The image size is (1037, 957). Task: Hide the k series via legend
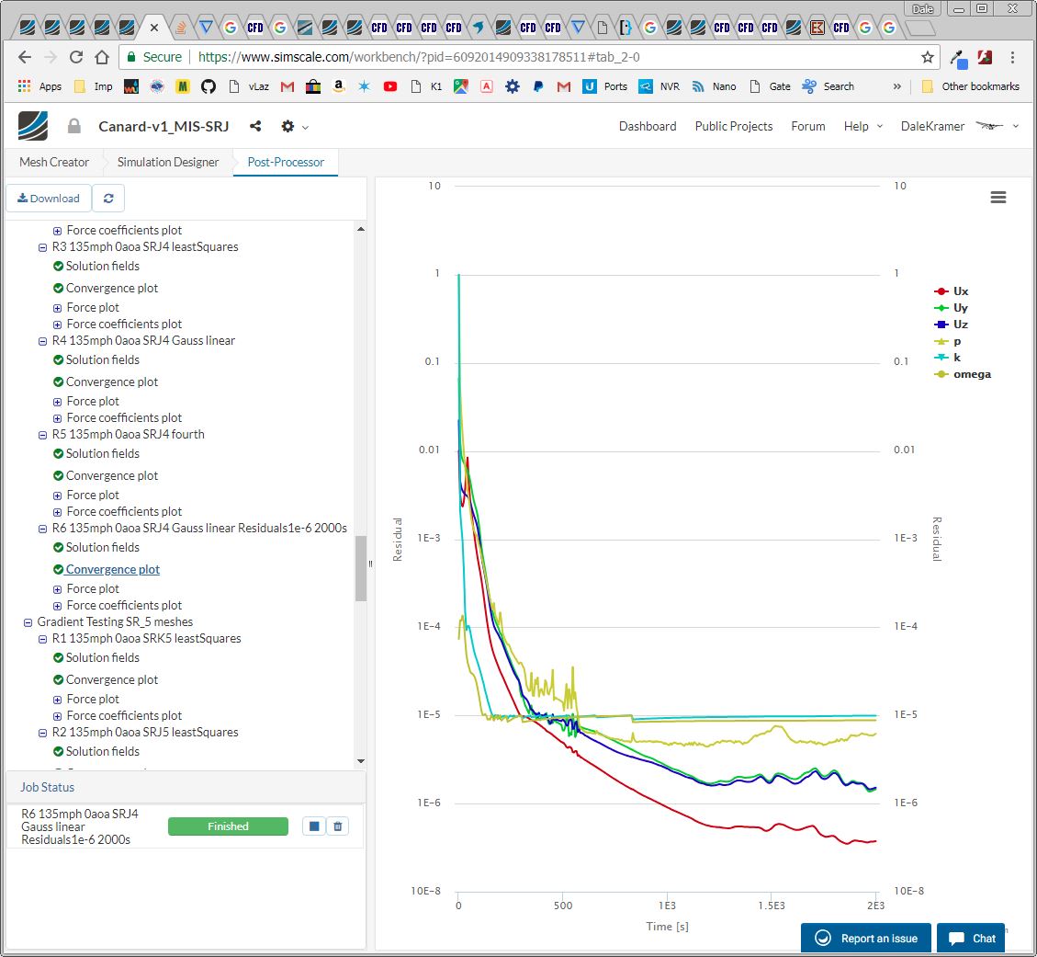point(957,358)
